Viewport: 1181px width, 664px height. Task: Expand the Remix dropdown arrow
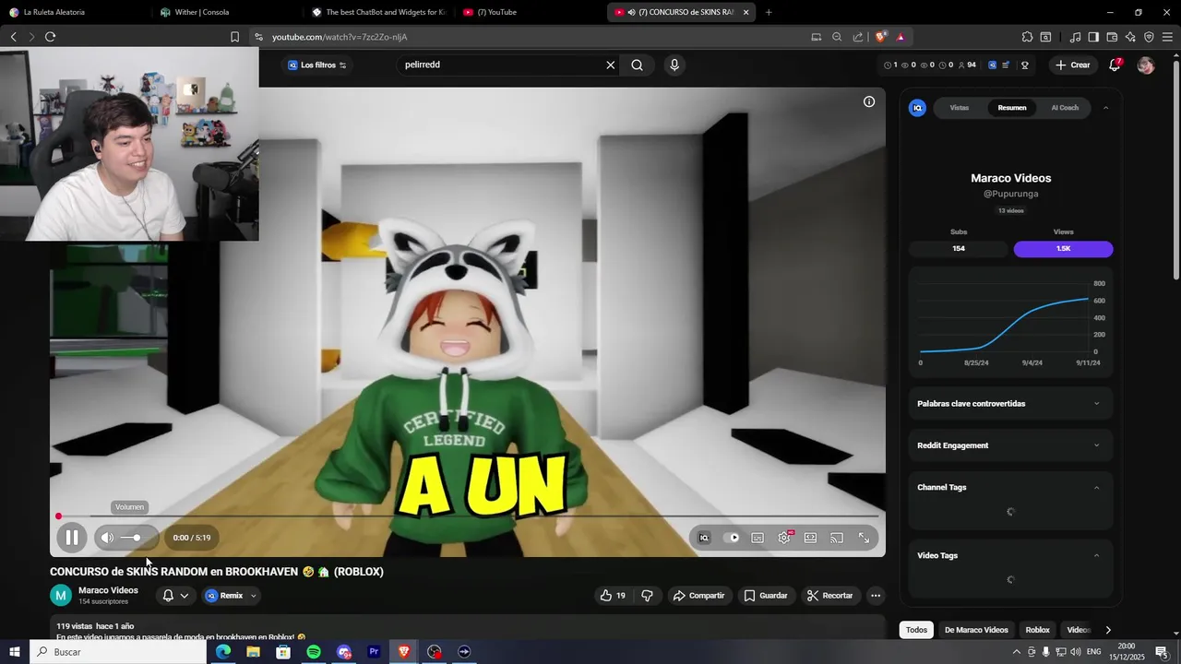253,596
